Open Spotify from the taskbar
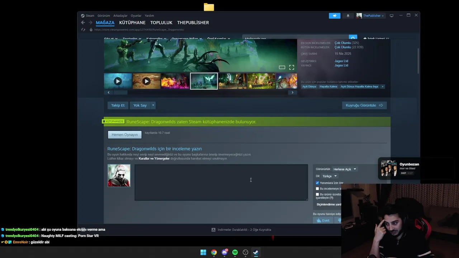459x258 pixels. click(x=235, y=252)
